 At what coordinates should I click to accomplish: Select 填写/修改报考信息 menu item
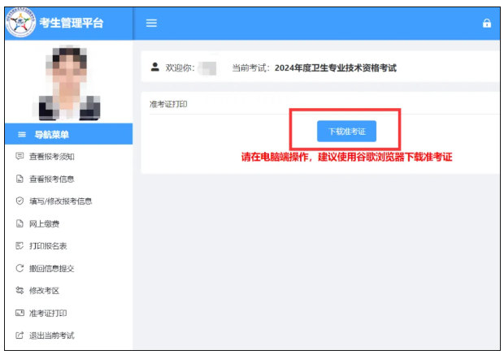click(60, 201)
